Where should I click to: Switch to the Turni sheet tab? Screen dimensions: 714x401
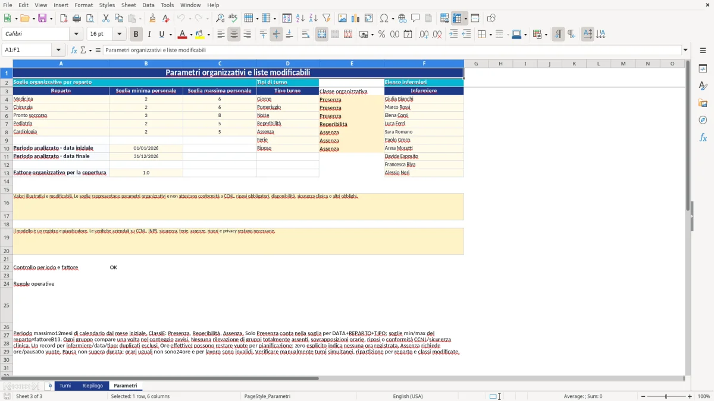pyautogui.click(x=65, y=386)
